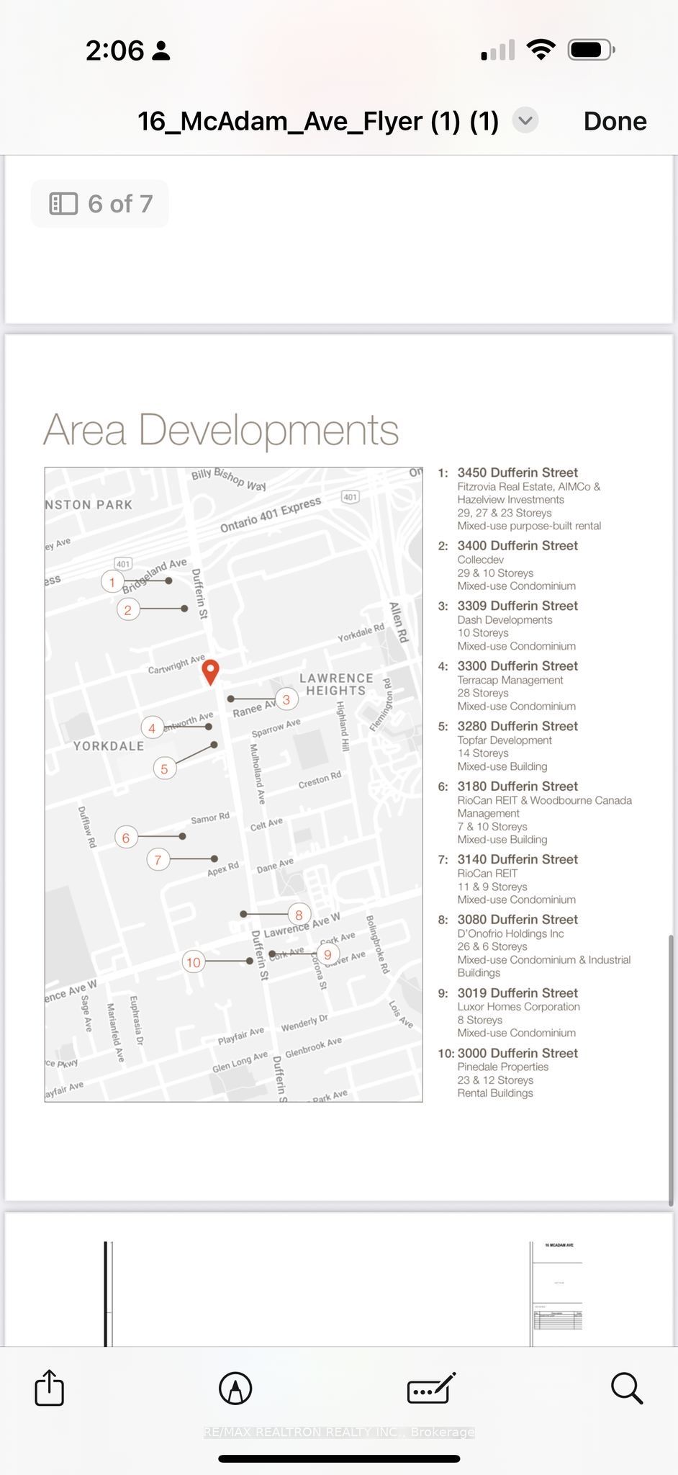Open the page thumbnails sidebar '6 of 7'

100,204
